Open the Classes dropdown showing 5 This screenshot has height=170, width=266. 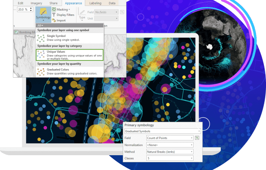click(x=170, y=158)
